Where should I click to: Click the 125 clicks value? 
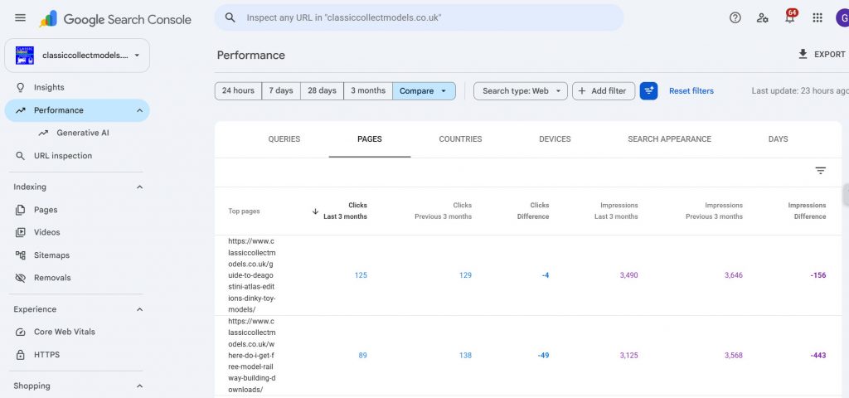point(361,275)
